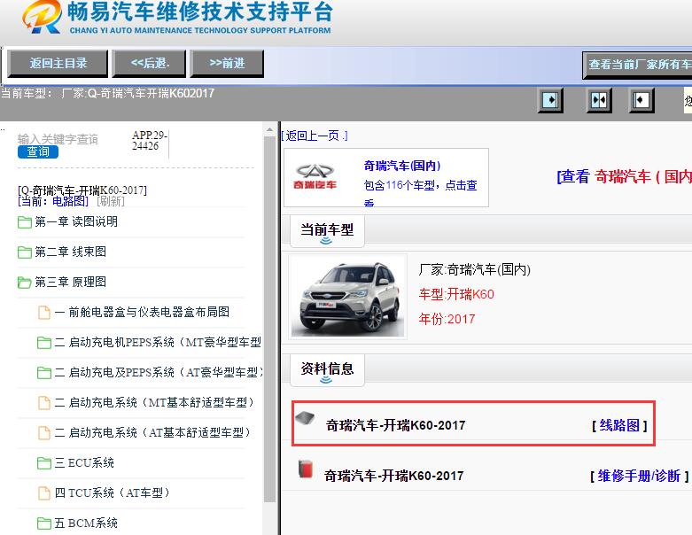This screenshot has width=692, height=535.
Task: Select the 当前车型 tab
Action: coord(327,230)
